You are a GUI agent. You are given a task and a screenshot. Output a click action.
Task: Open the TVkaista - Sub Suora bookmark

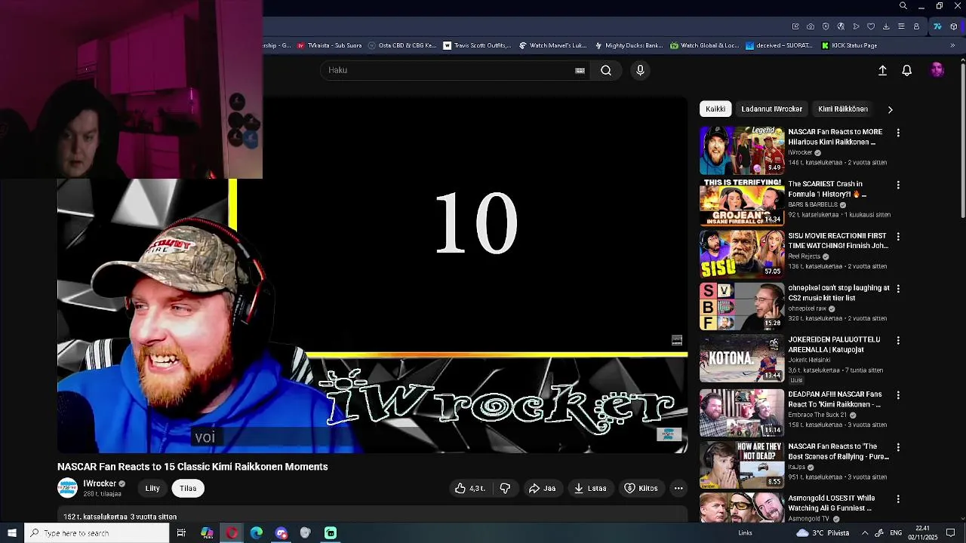(x=329, y=45)
